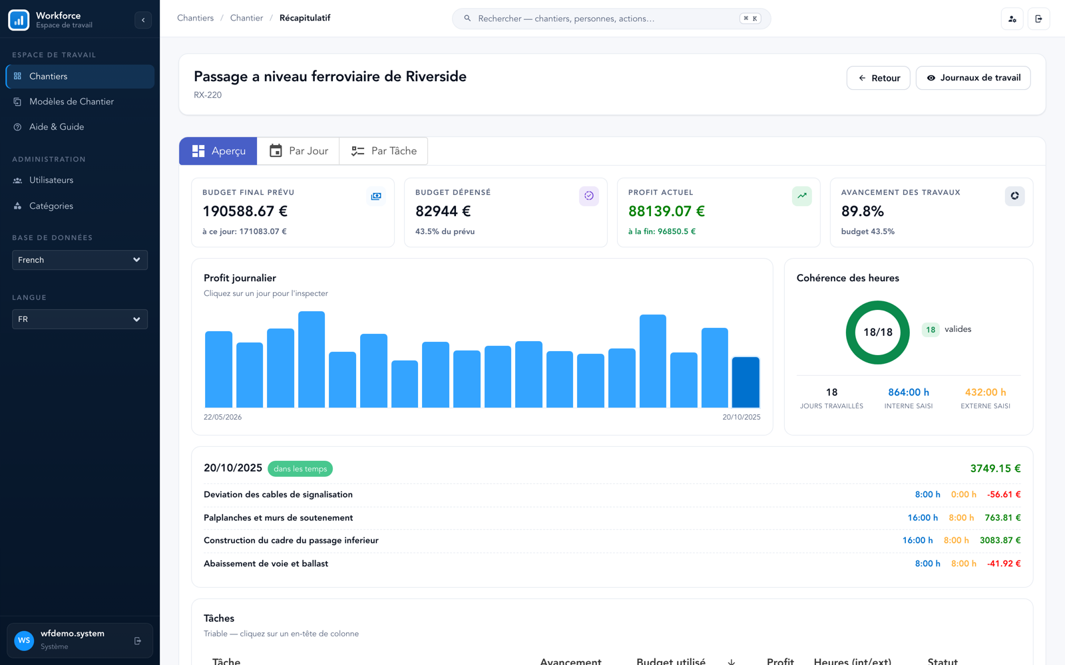Click the profit actuel trend icon
Viewport: 1065px width, 665px height.
[802, 196]
